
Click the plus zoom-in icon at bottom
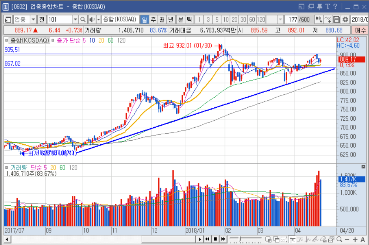tap(355, 239)
